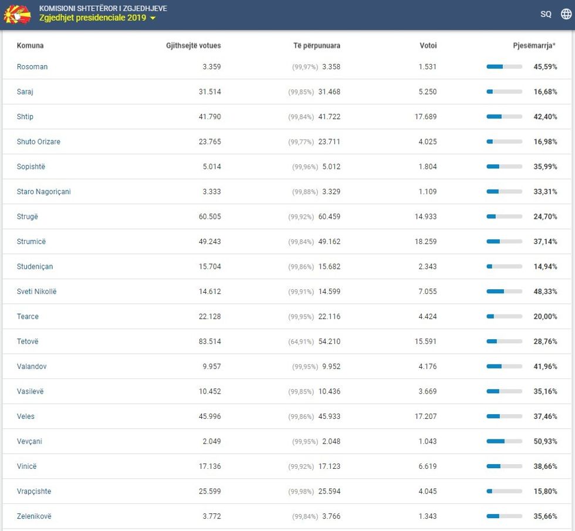The height and width of the screenshot is (531, 575).
Task: Open Shuto Orizare municipality results
Action: pos(38,142)
